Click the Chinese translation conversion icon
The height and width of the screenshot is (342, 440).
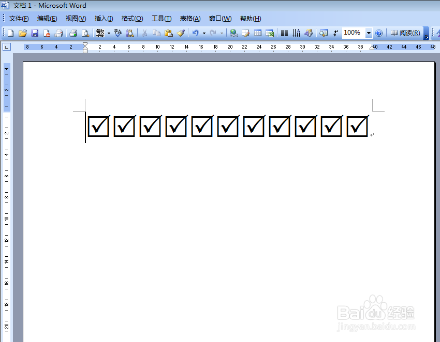(118, 33)
